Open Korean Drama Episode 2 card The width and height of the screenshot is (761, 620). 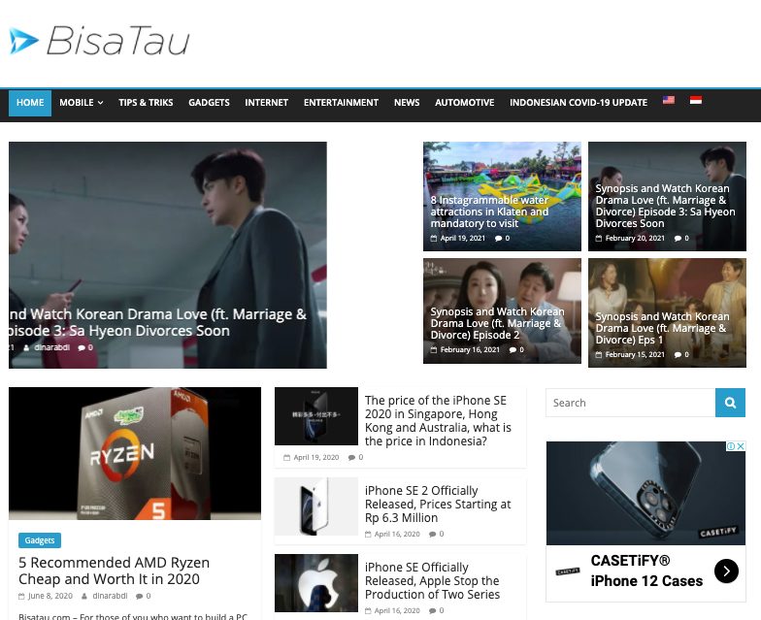coord(497,323)
